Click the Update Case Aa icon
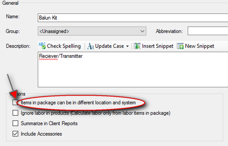Screen dimensions: 228x146 pyautogui.click(x=90, y=46)
